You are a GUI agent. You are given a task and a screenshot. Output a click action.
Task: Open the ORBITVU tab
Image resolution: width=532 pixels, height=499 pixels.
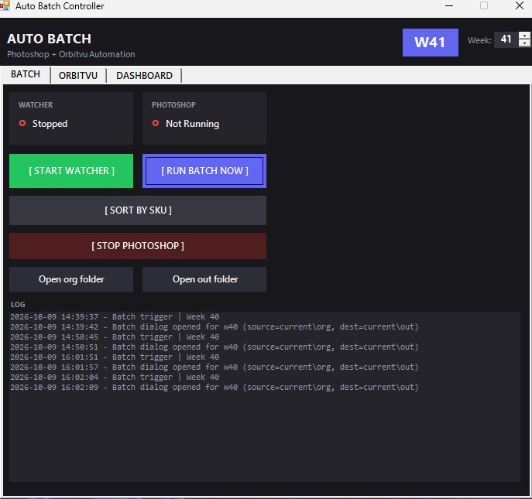(78, 75)
